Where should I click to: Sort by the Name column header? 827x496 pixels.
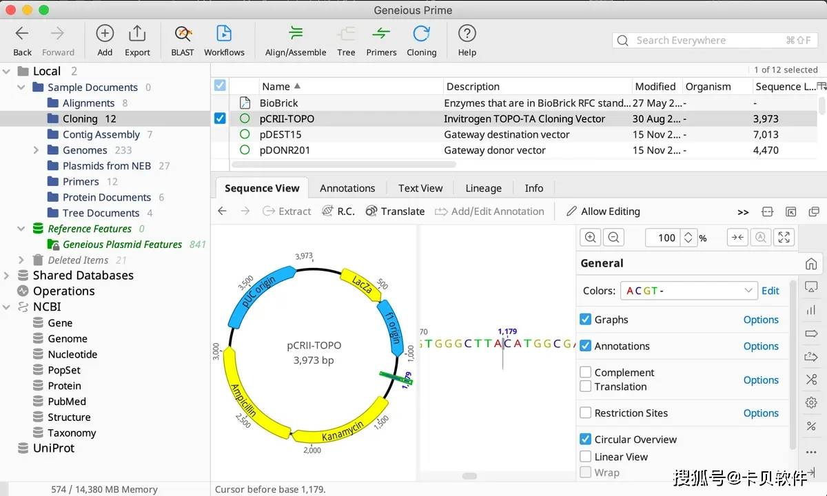[351, 86]
